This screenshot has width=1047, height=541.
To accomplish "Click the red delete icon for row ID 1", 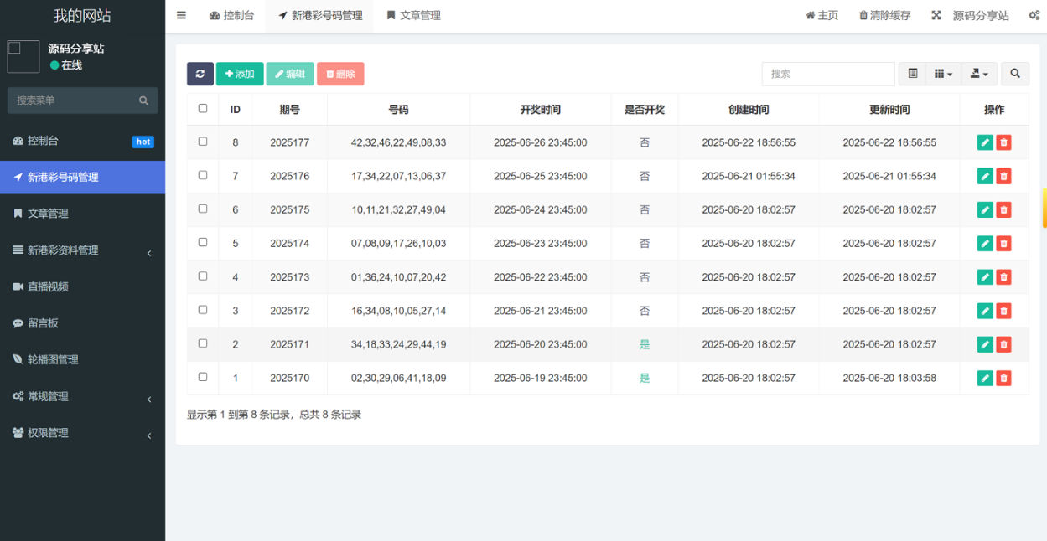I will pos(1003,378).
